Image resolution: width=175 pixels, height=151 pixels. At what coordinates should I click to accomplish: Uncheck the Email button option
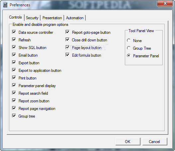[14, 55]
